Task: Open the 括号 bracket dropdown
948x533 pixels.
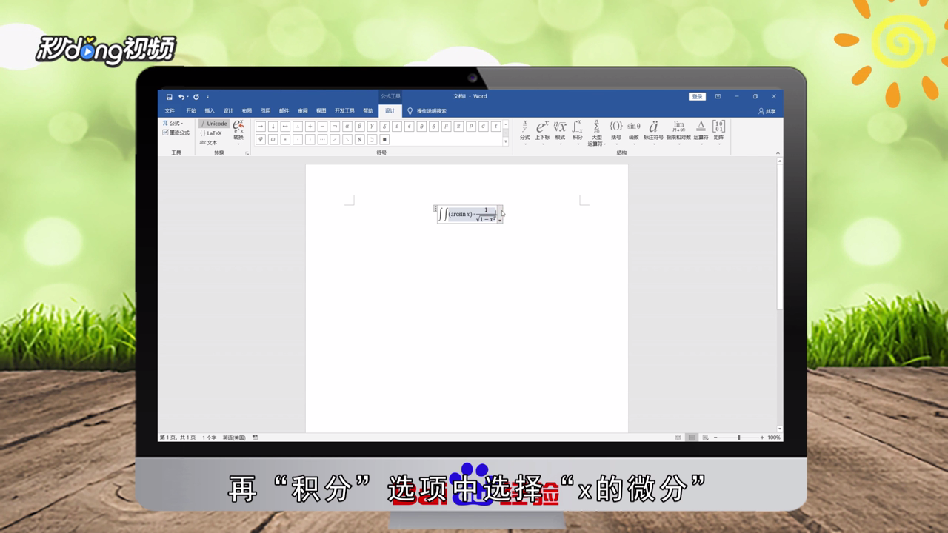Action: 615,131
